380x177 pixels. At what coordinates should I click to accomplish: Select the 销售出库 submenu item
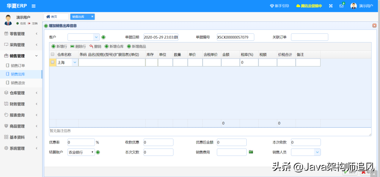(x=21, y=74)
